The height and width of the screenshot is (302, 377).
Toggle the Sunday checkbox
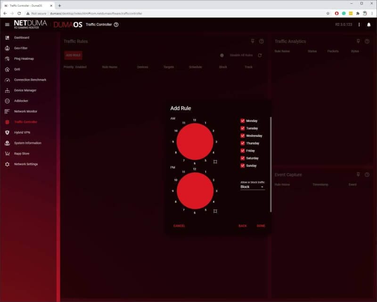[243, 166]
